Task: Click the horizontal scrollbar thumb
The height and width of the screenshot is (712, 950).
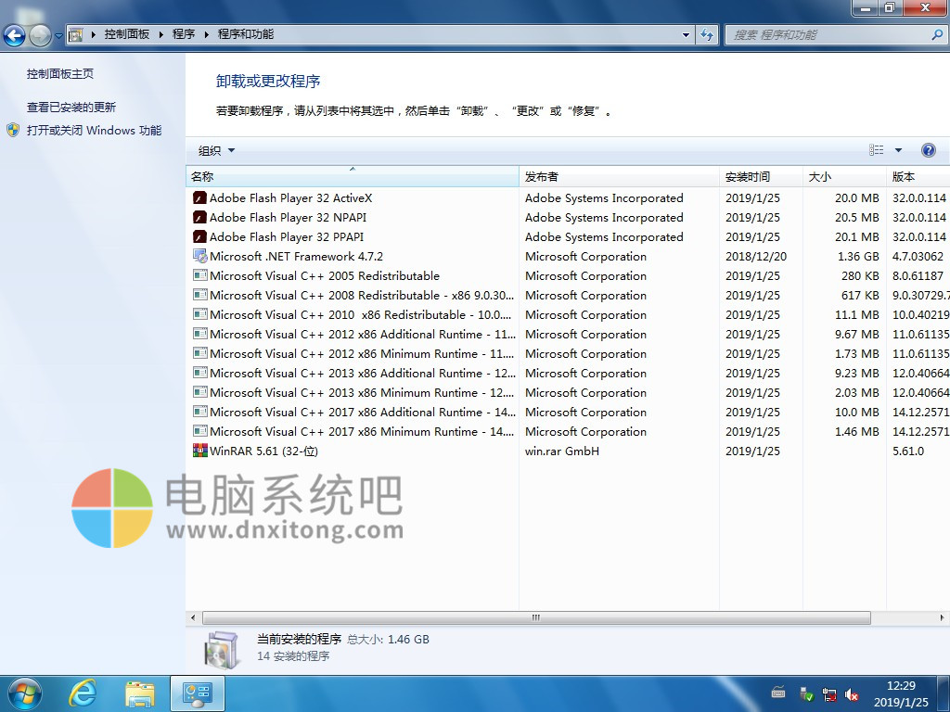Action: click(536, 617)
